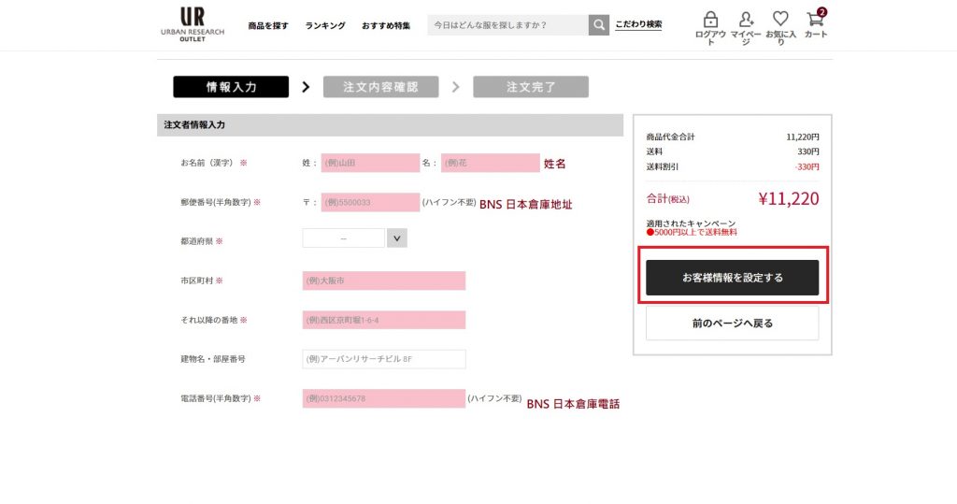The height and width of the screenshot is (504, 957).
Task: Click the magnifying glass search icon
Action: [599, 24]
